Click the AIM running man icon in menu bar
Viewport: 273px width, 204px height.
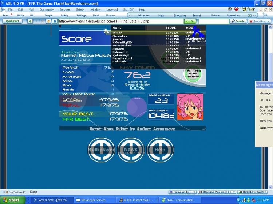pyautogui.click(x=244, y=9)
